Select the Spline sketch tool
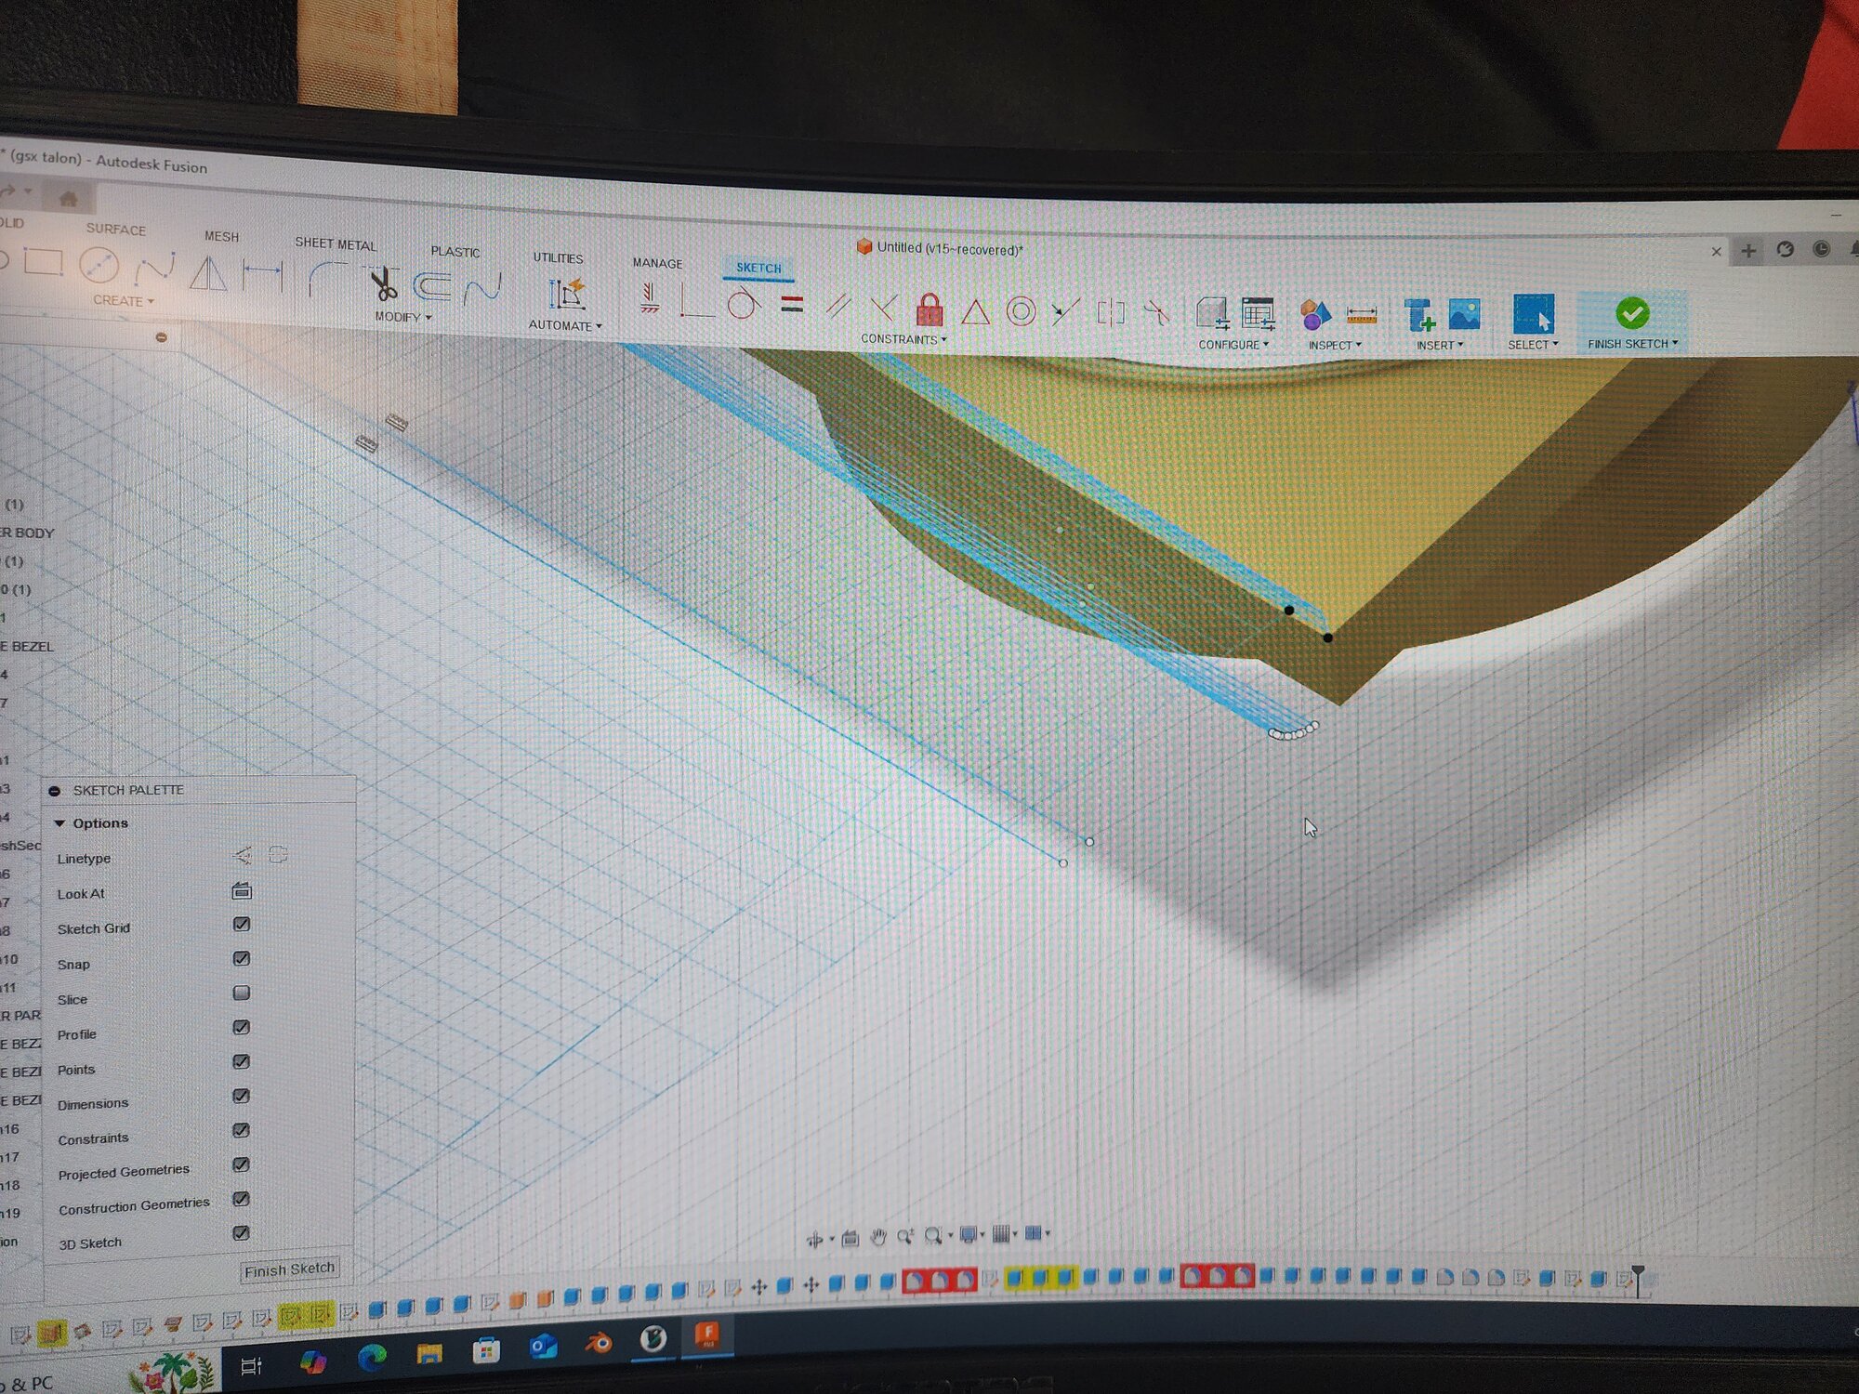Viewport: 1859px width, 1394px height. [x=154, y=270]
